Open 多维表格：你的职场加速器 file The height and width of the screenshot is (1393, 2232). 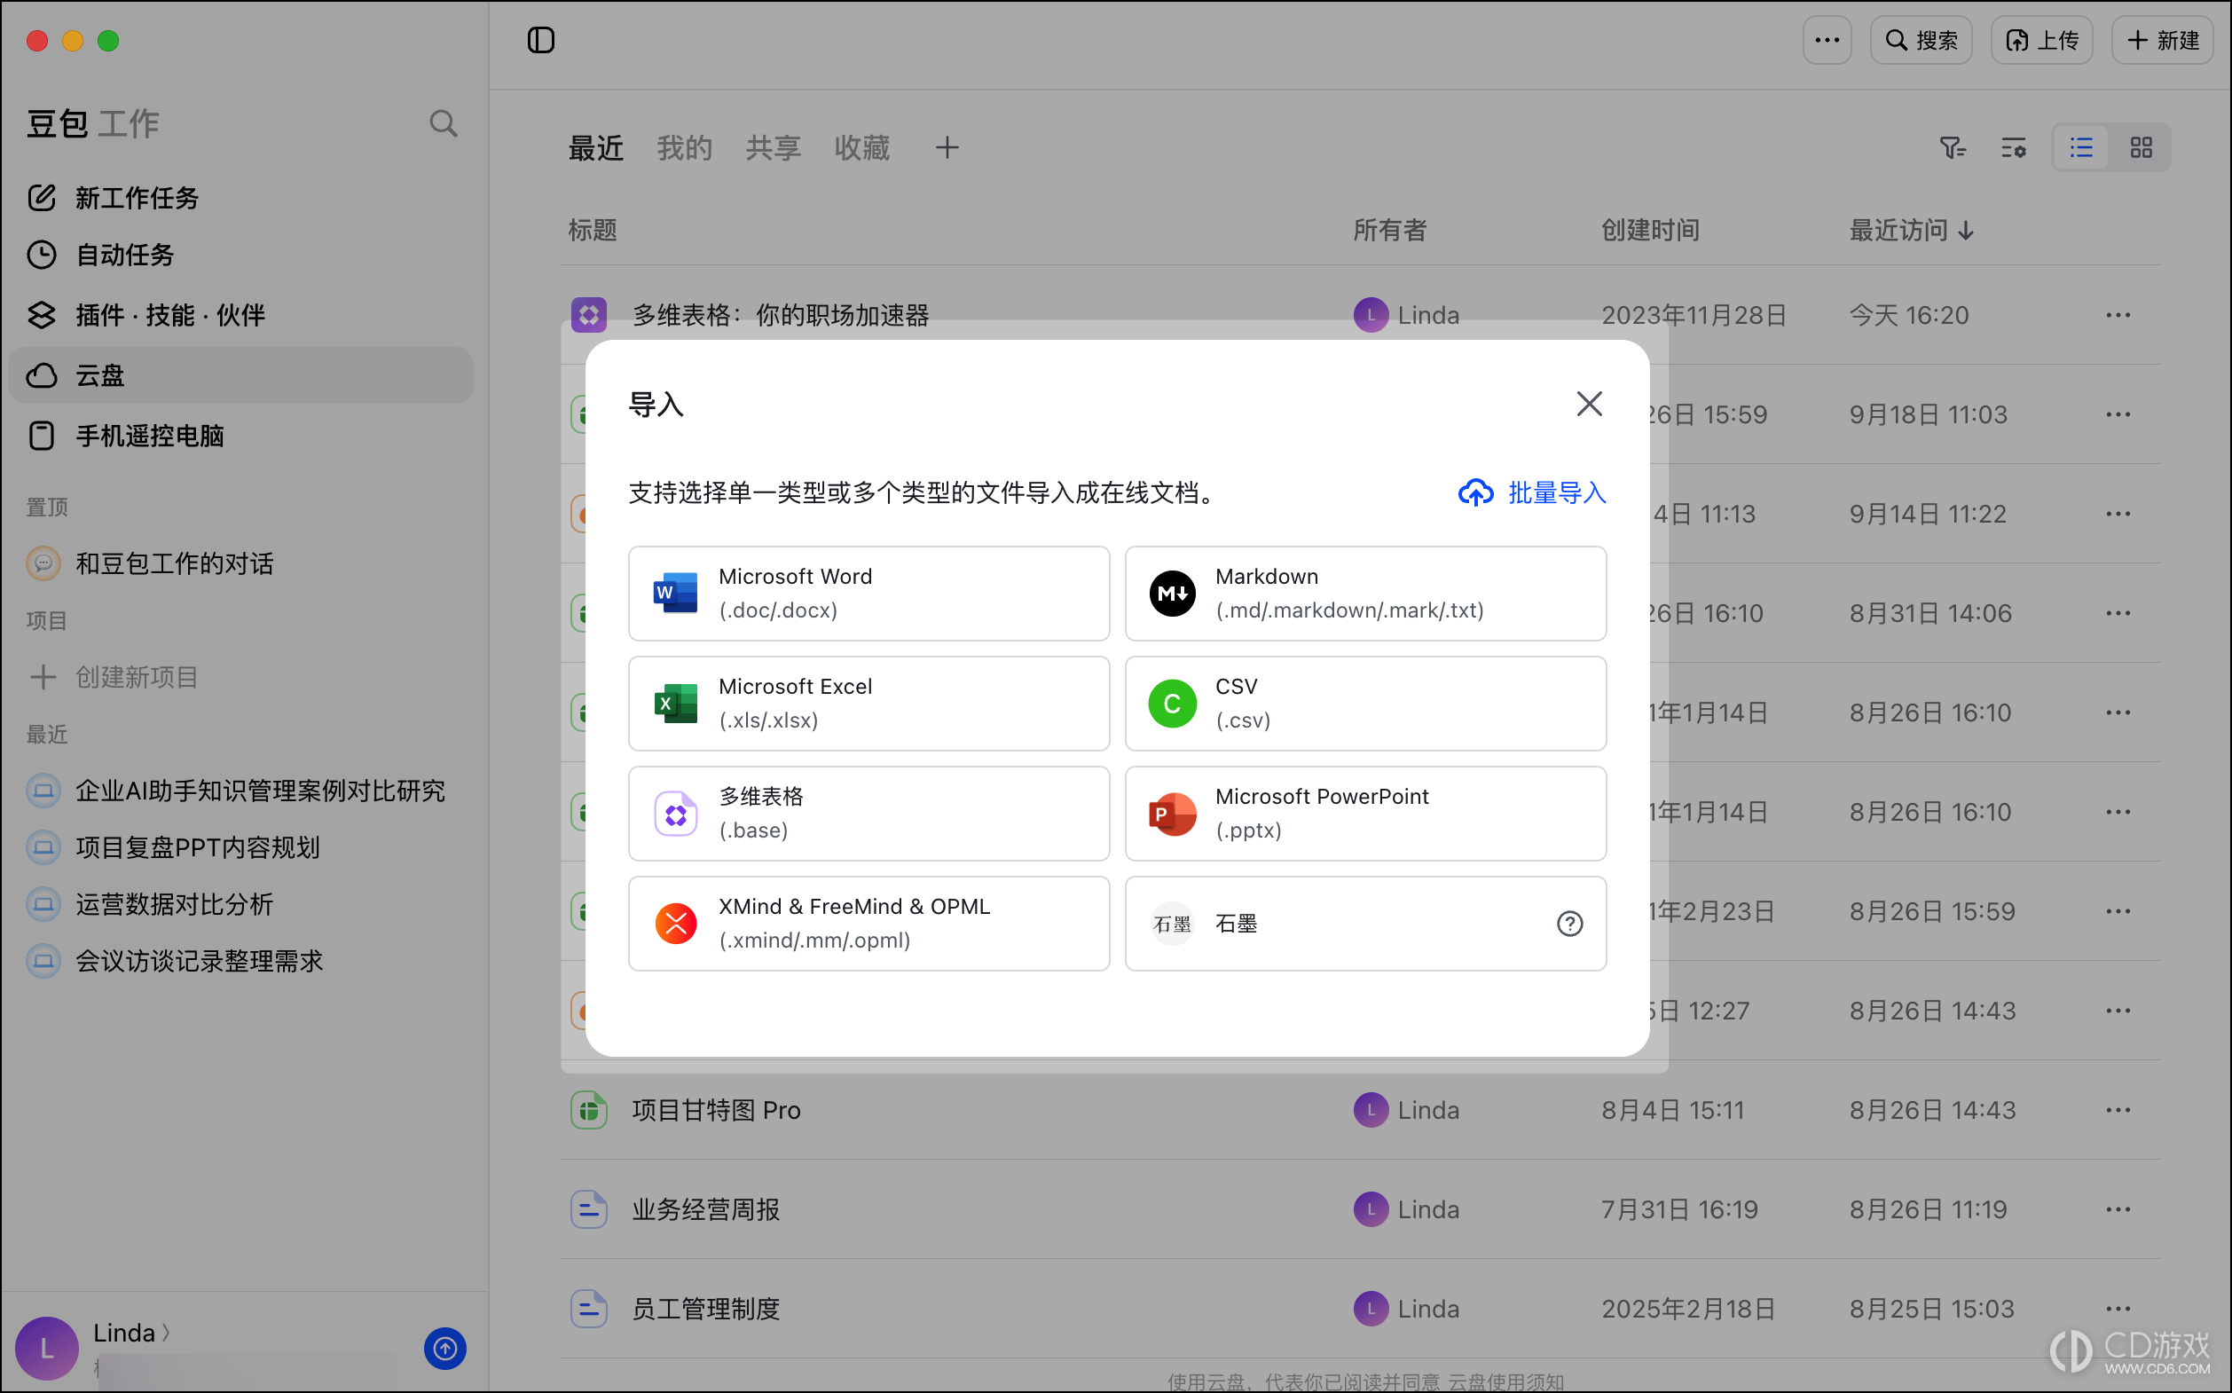(781, 315)
